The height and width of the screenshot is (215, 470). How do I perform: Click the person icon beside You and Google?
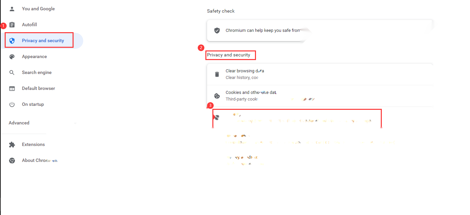12,9
